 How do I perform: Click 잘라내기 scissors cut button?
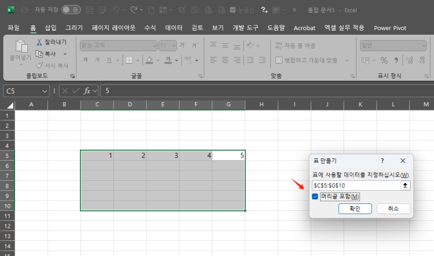[x=52, y=42]
